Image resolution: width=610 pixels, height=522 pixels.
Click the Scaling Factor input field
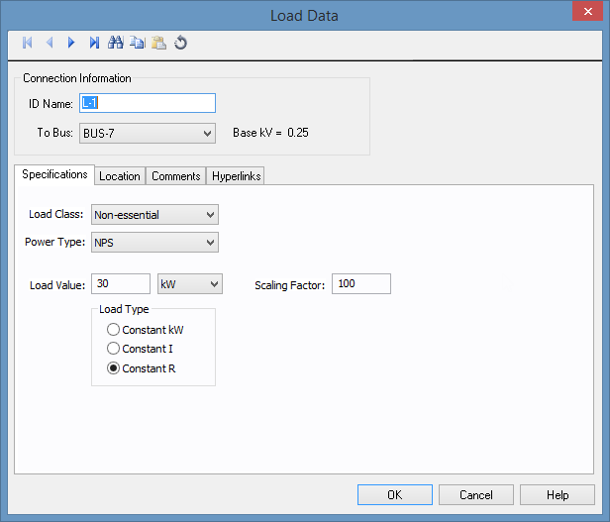(361, 284)
